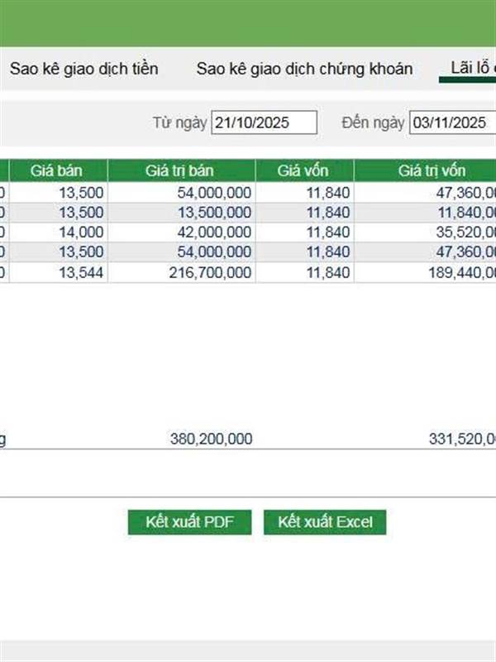The width and height of the screenshot is (496, 662).
Task: Sort by the Giá bán column header
Action: (x=57, y=171)
